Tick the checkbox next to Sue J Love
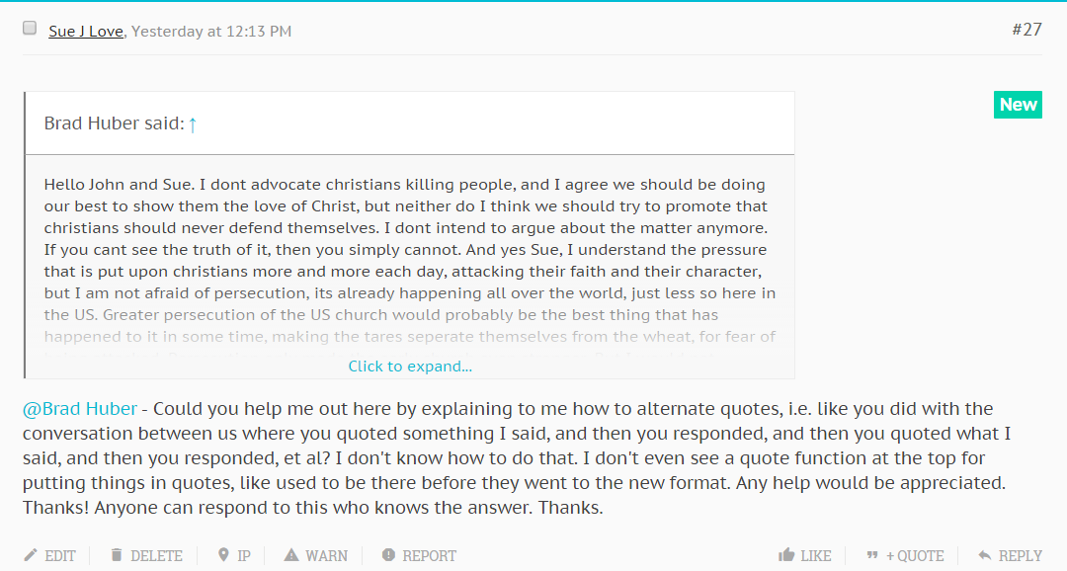This screenshot has height=571, width=1067. [30, 28]
